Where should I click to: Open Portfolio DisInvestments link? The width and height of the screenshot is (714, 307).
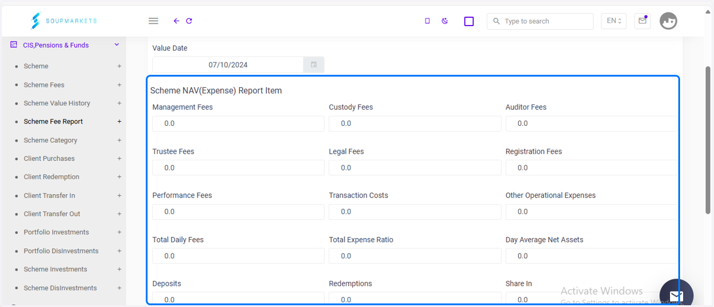[61, 251]
